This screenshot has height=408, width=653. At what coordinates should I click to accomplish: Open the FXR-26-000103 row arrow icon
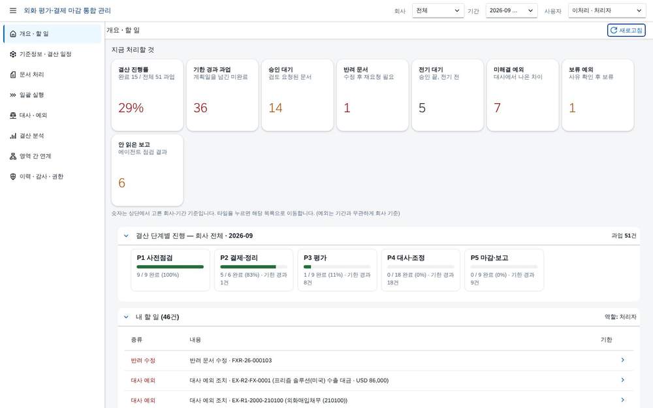[x=622, y=360]
